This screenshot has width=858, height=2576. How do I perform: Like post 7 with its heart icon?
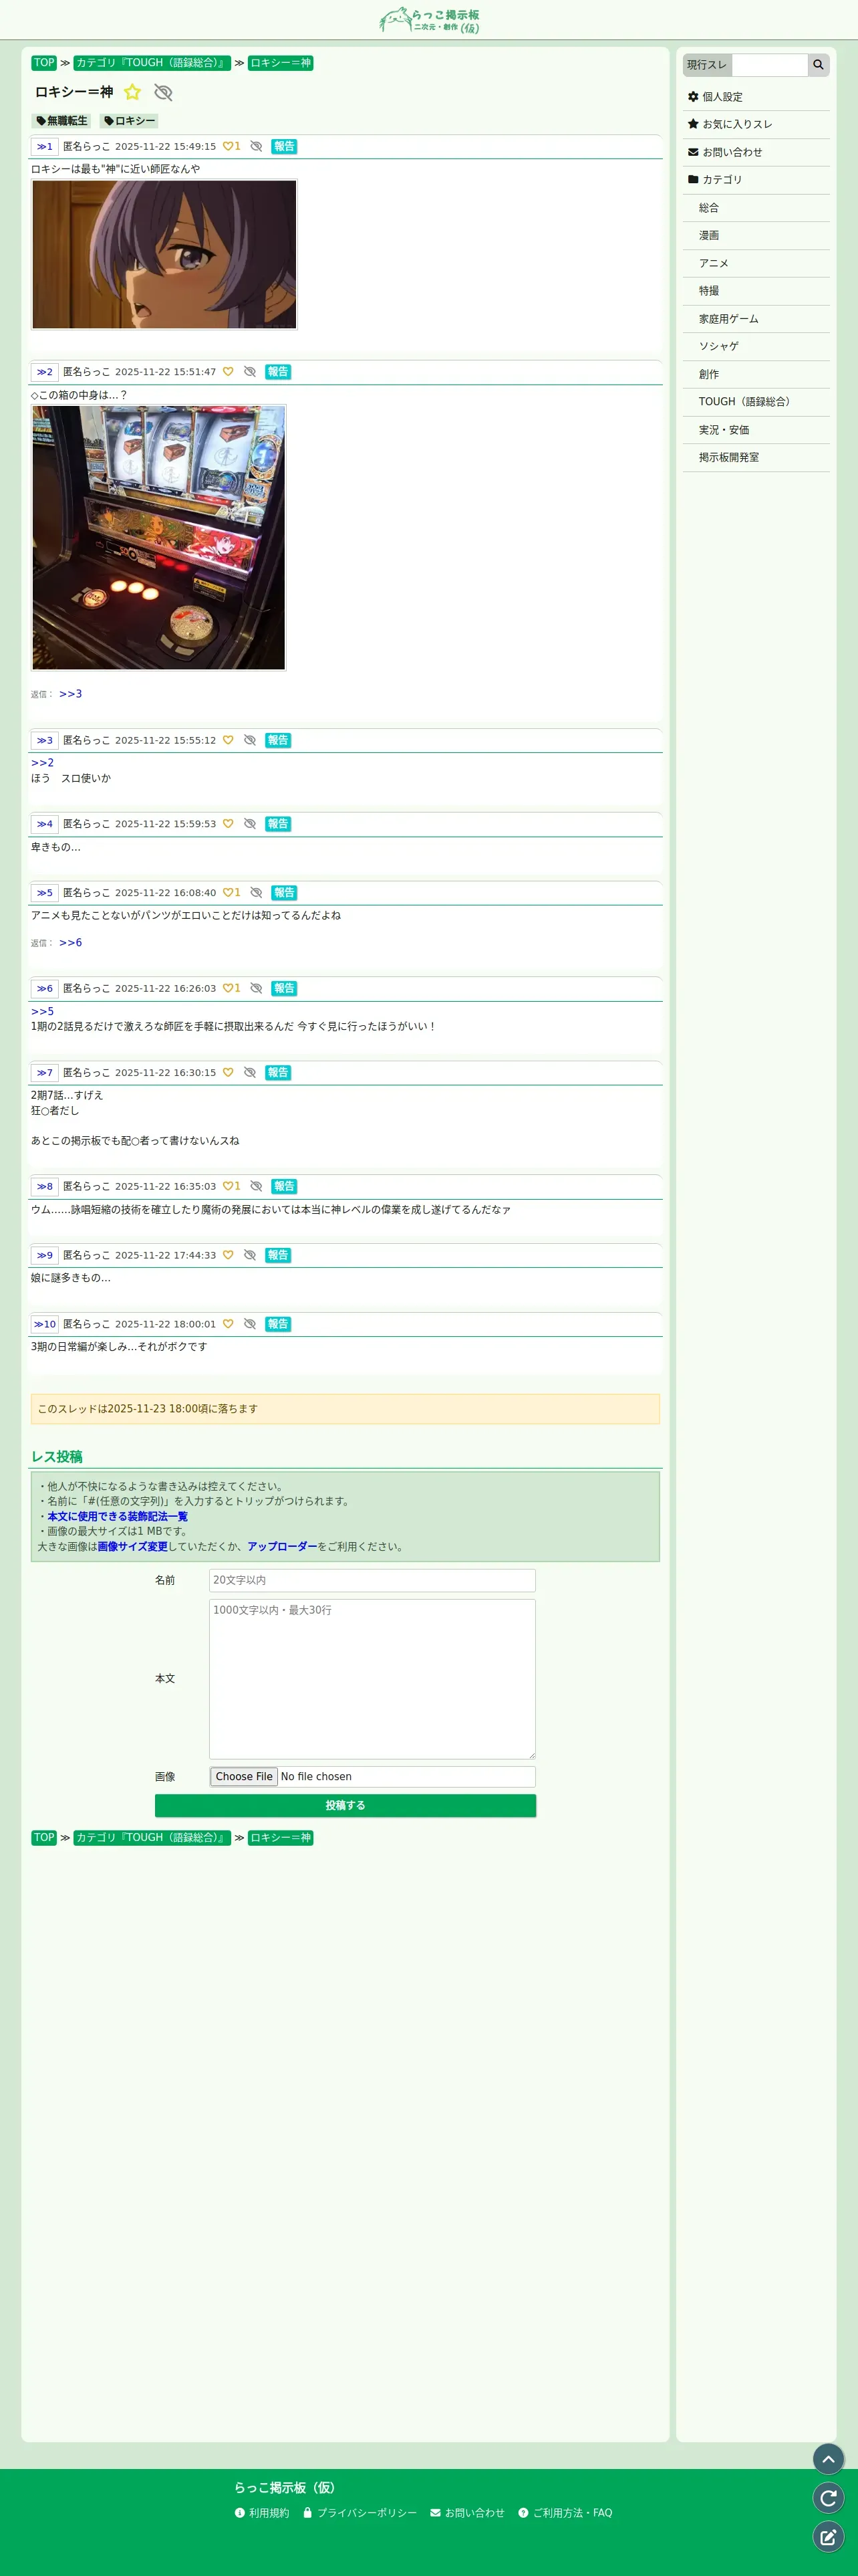[x=228, y=1072]
